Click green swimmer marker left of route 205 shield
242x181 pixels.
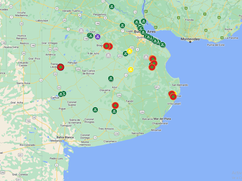[x=126, y=54]
